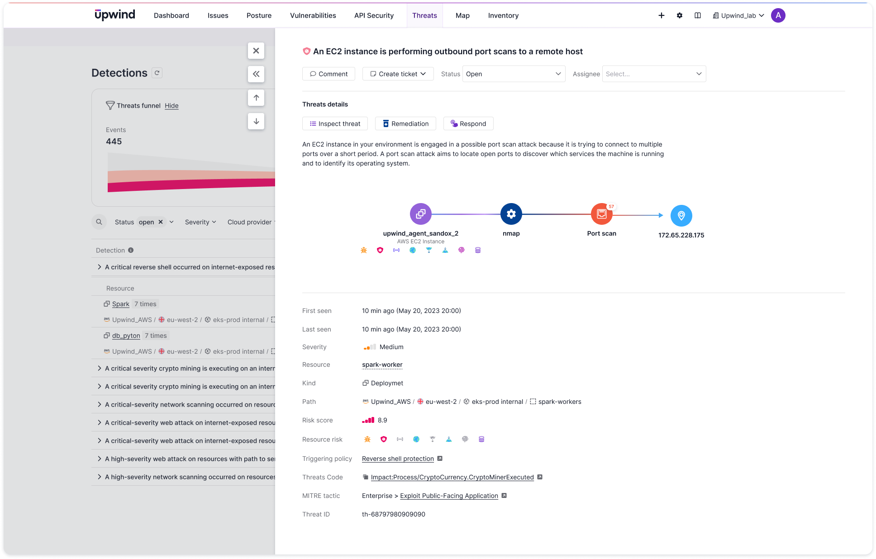Open the Vulnerabilities tab
Viewport: 876px width, 559px height.
click(313, 15)
